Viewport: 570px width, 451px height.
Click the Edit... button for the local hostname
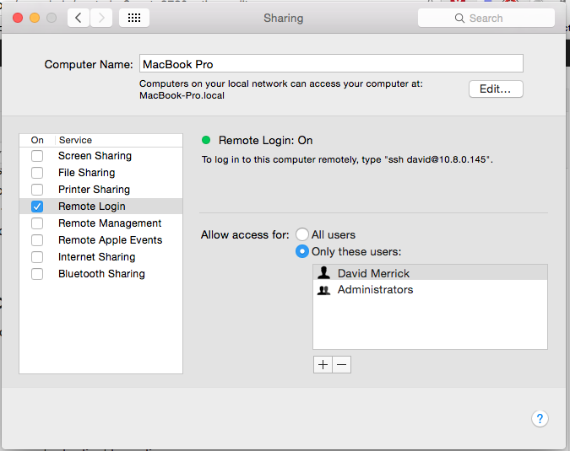(496, 89)
